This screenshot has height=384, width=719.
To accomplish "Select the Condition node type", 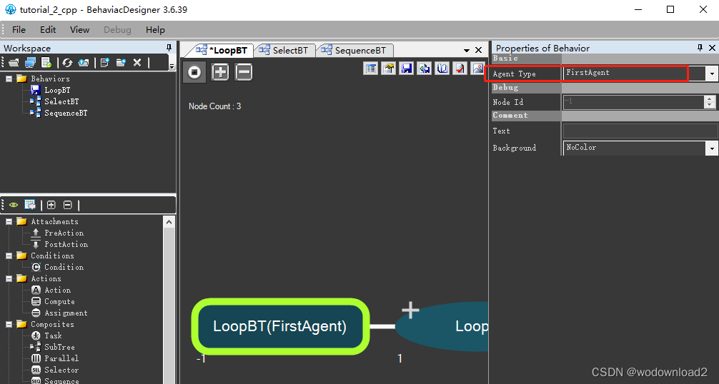I will pyautogui.click(x=64, y=267).
